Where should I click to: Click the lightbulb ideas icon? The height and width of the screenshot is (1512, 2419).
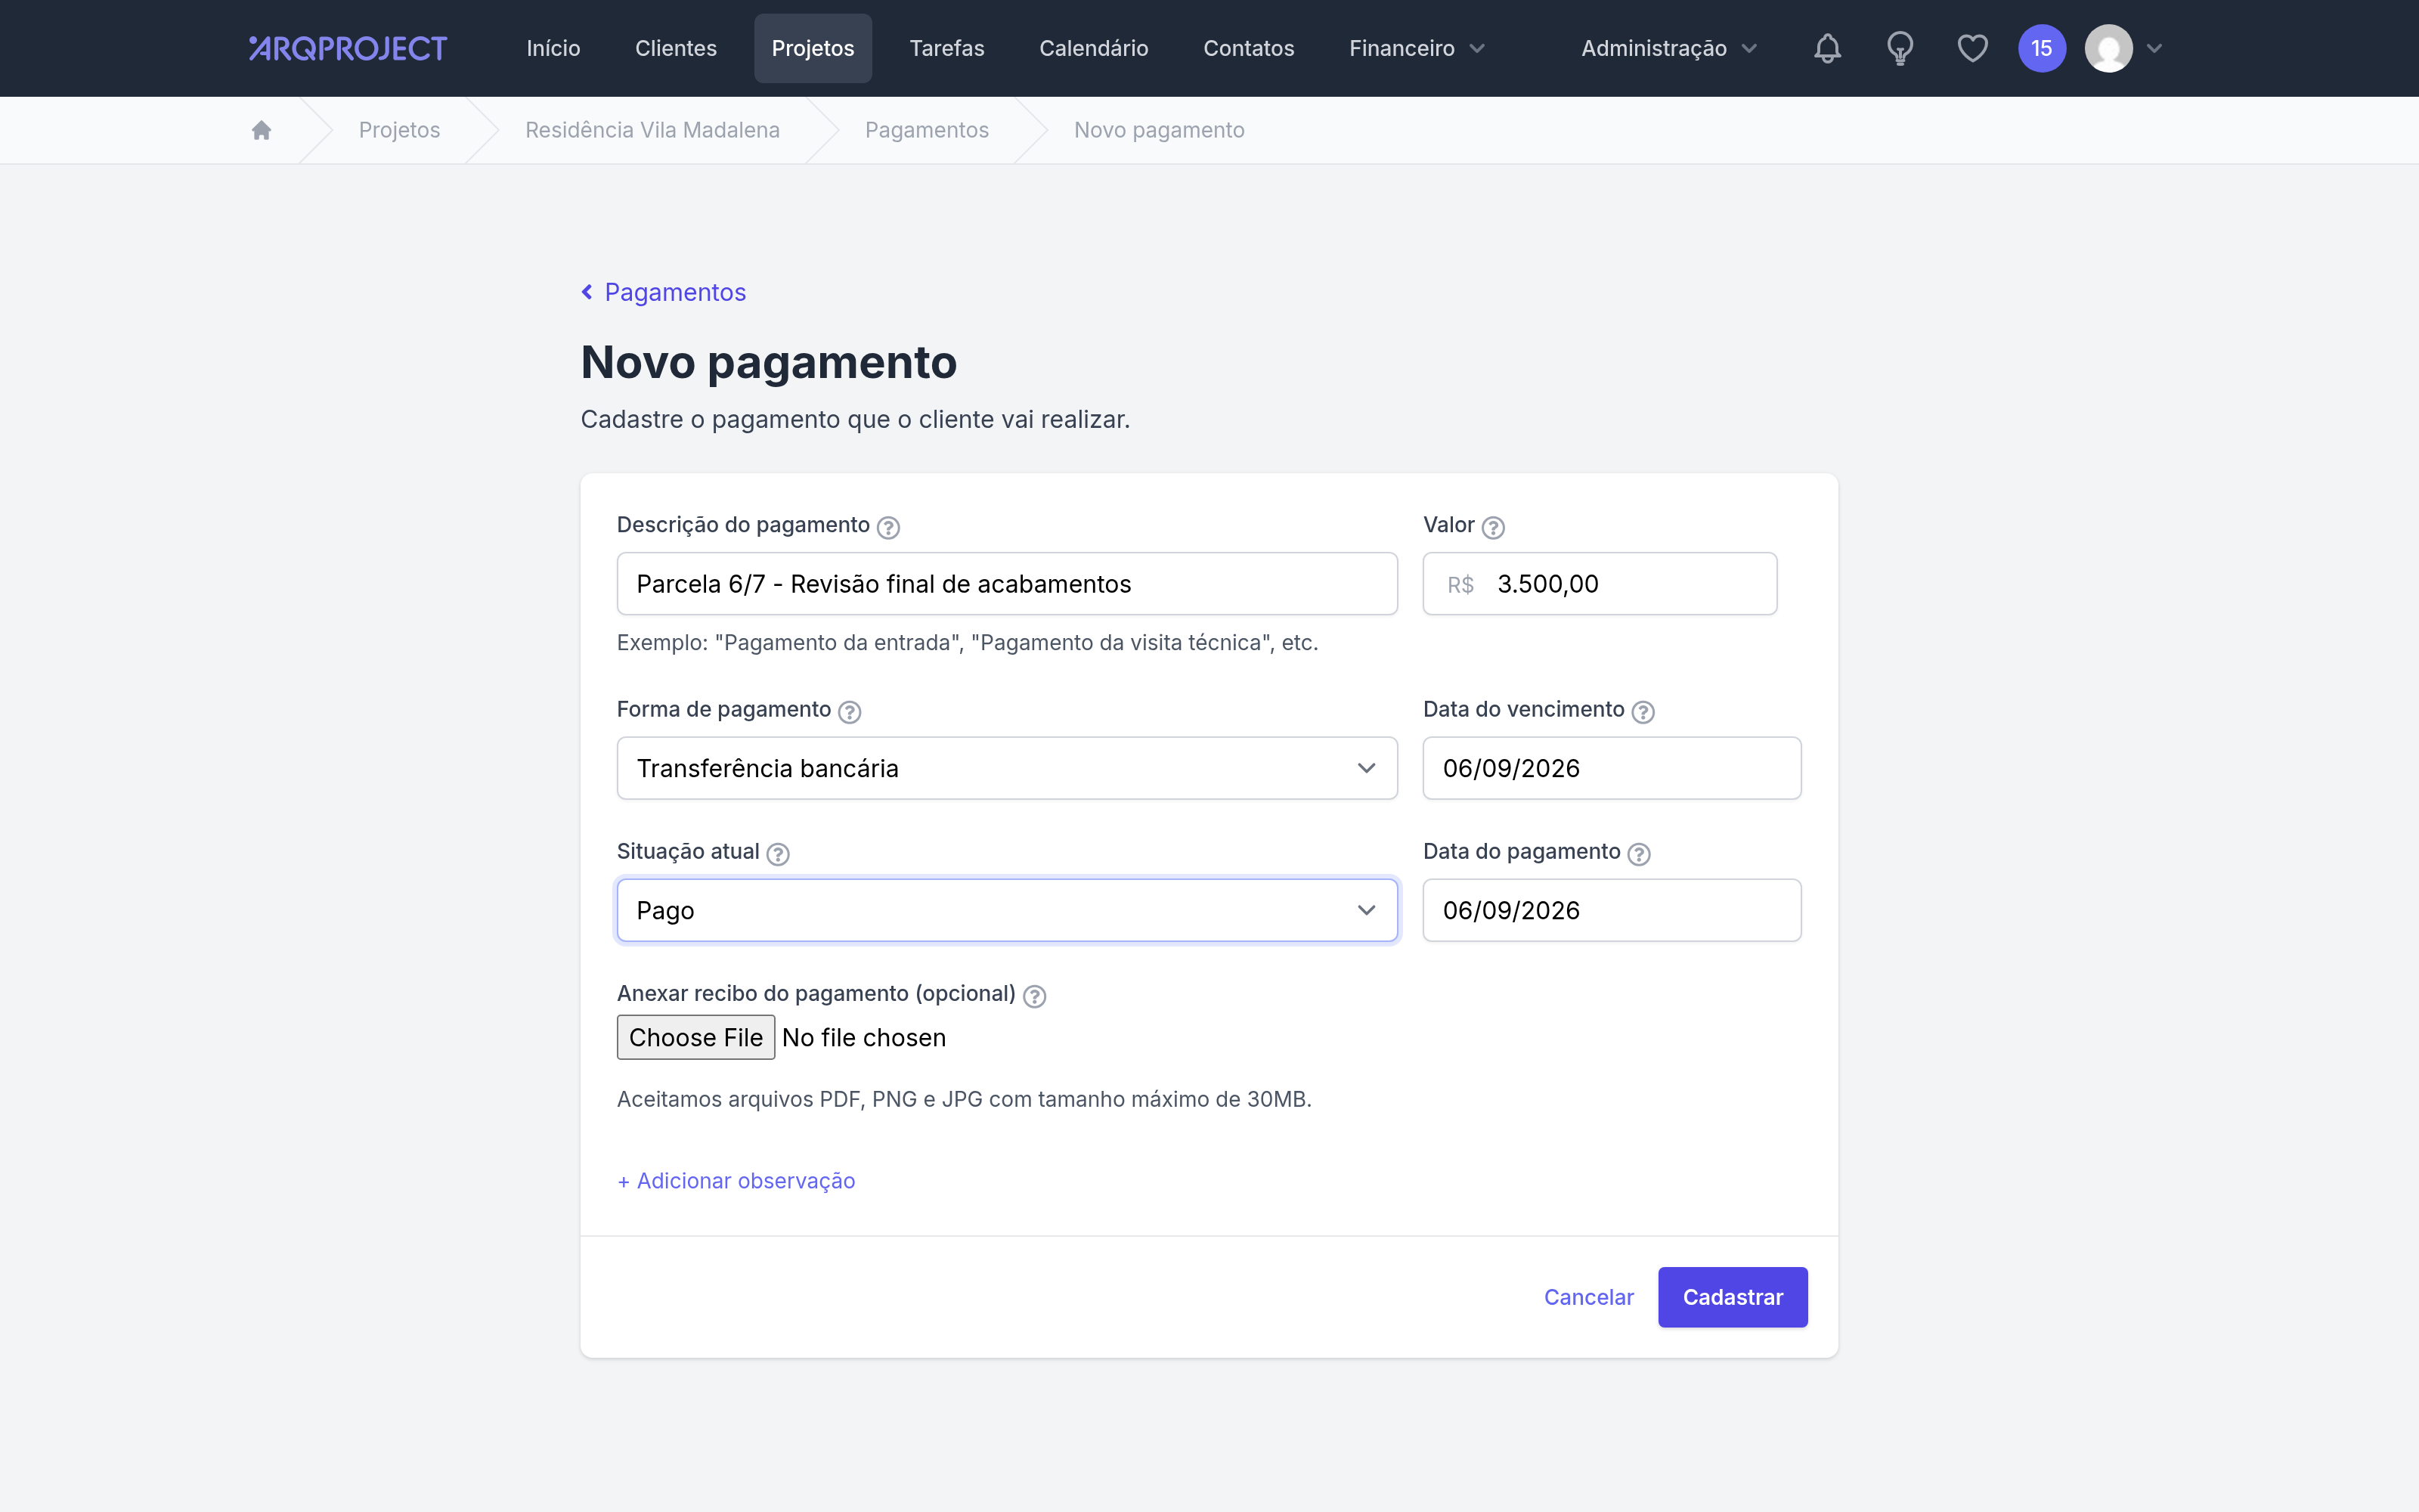tap(1899, 48)
